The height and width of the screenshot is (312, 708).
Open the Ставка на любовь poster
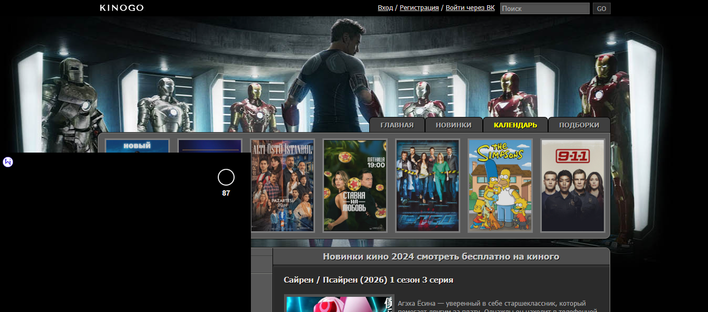355,186
